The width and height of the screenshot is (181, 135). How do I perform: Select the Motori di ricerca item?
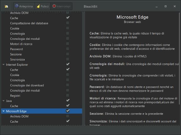point(21,44)
